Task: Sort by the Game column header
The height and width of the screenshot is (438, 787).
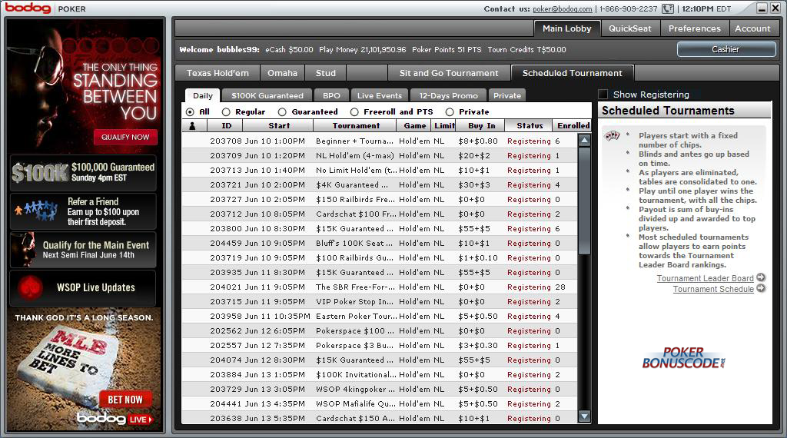Action: [414, 126]
